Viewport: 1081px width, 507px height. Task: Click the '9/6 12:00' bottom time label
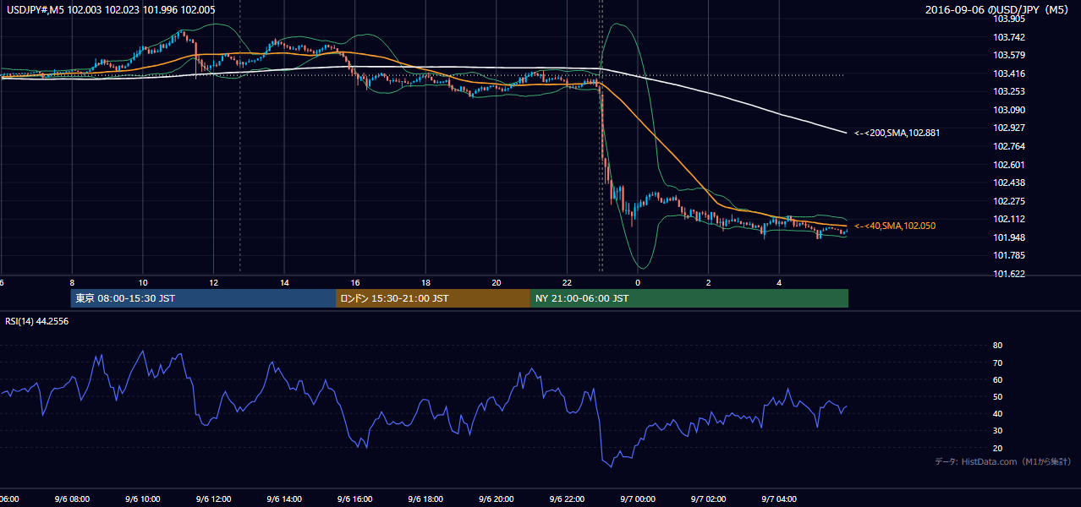[x=213, y=499]
